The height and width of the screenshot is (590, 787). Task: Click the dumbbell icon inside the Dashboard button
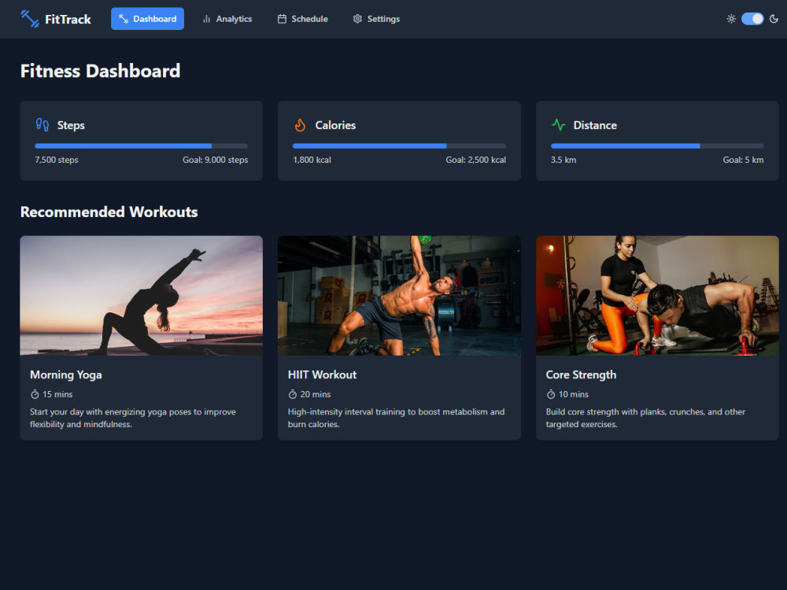(124, 19)
